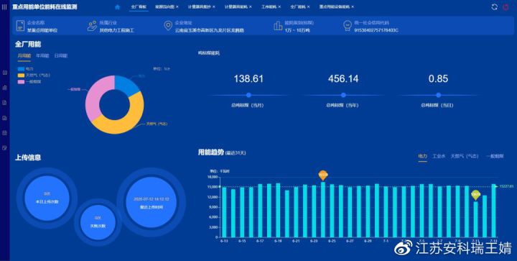Viewport: 517px width, 261px height.
Task: Open the hamburger menu icon at top left
Action: pos(4,7)
